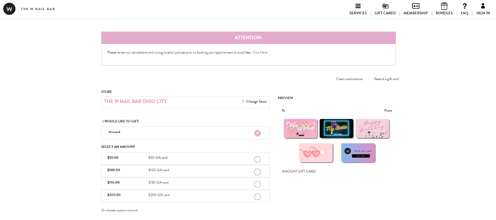
Task: Click the Sign In person icon
Action: [483, 6]
